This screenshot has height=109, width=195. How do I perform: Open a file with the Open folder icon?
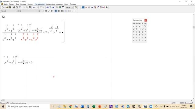(x=7, y=7)
